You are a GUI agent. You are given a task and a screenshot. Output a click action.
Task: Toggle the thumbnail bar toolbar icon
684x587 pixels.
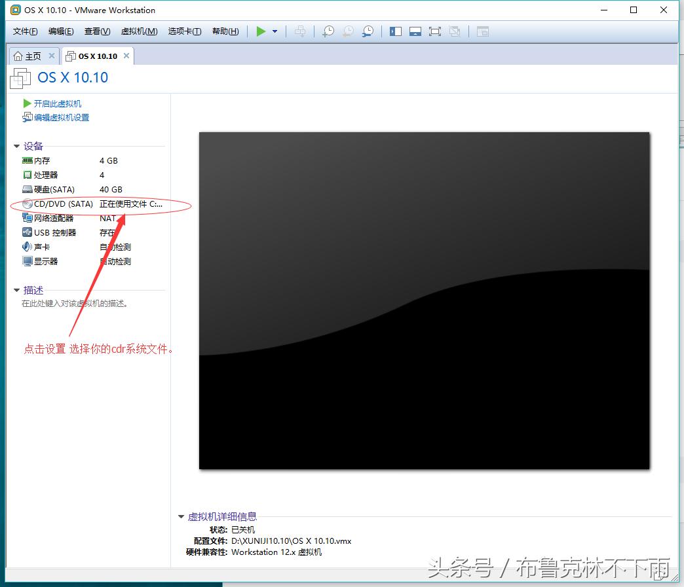[x=415, y=31]
